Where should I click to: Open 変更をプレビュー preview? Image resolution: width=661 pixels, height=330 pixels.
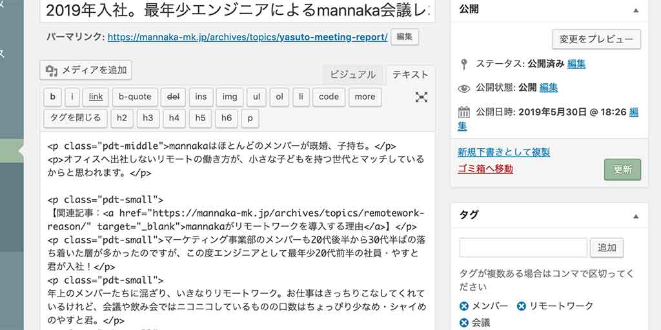pos(596,39)
